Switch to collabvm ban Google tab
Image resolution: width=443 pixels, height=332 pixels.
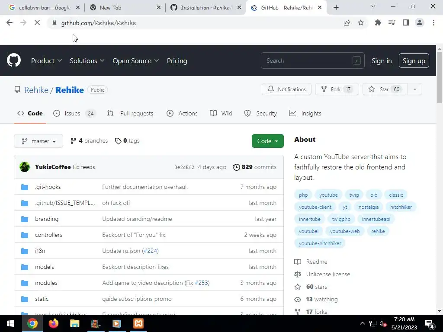tap(44, 7)
